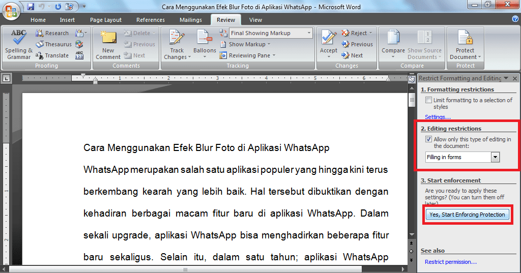
Task: Open the Thesaurus tool
Action: pos(54,44)
